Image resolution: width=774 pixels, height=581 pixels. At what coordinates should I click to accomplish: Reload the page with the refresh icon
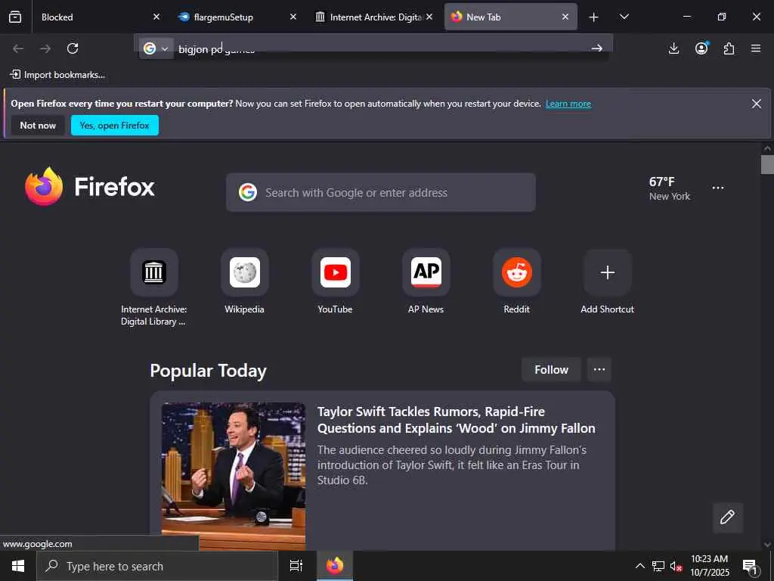pyautogui.click(x=73, y=48)
